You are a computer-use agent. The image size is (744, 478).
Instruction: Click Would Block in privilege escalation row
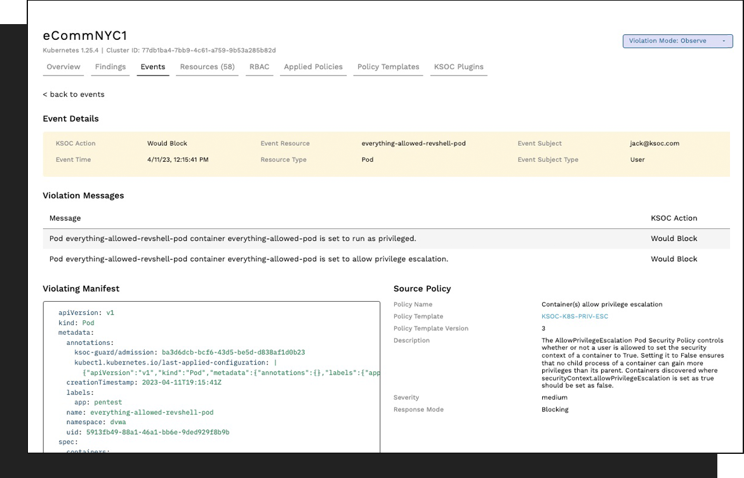pyautogui.click(x=674, y=259)
